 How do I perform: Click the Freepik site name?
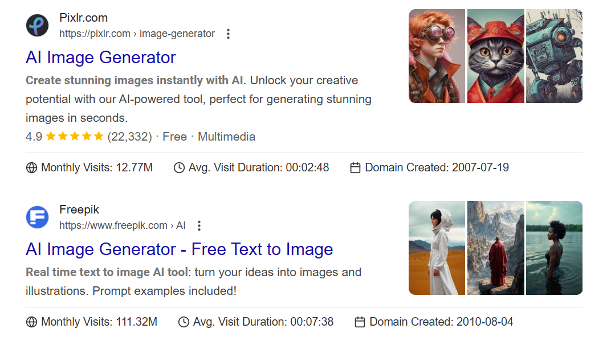coord(79,210)
